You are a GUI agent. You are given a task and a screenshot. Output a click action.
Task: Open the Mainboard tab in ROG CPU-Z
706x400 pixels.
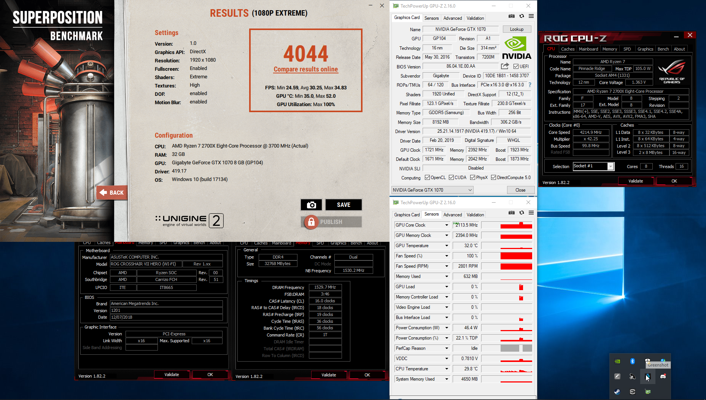[x=588, y=49]
